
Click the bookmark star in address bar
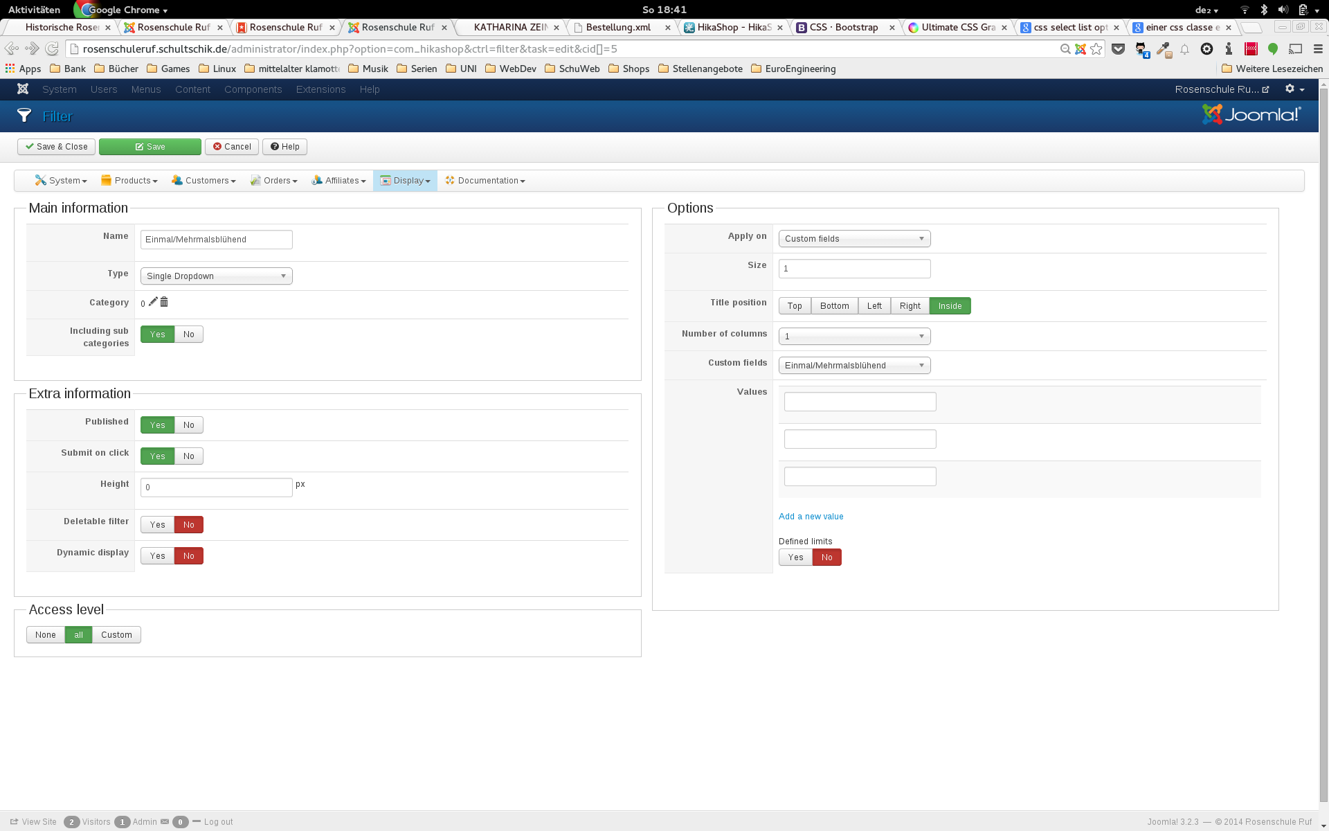(1096, 49)
